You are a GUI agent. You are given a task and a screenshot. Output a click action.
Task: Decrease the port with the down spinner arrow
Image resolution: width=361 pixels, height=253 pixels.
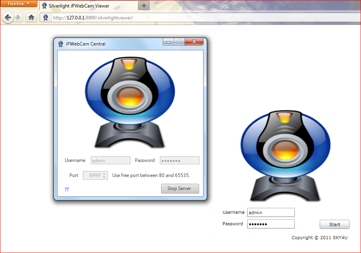104,177
